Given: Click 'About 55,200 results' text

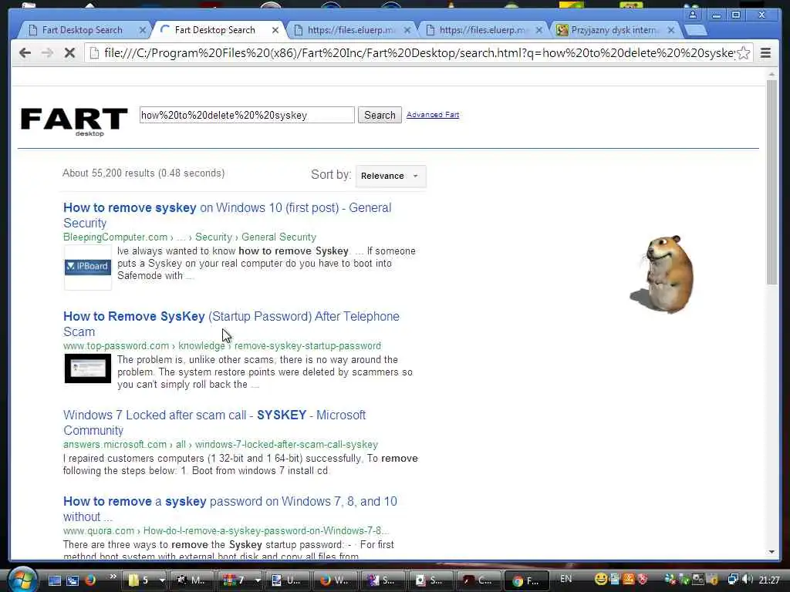Looking at the screenshot, I should [x=143, y=173].
